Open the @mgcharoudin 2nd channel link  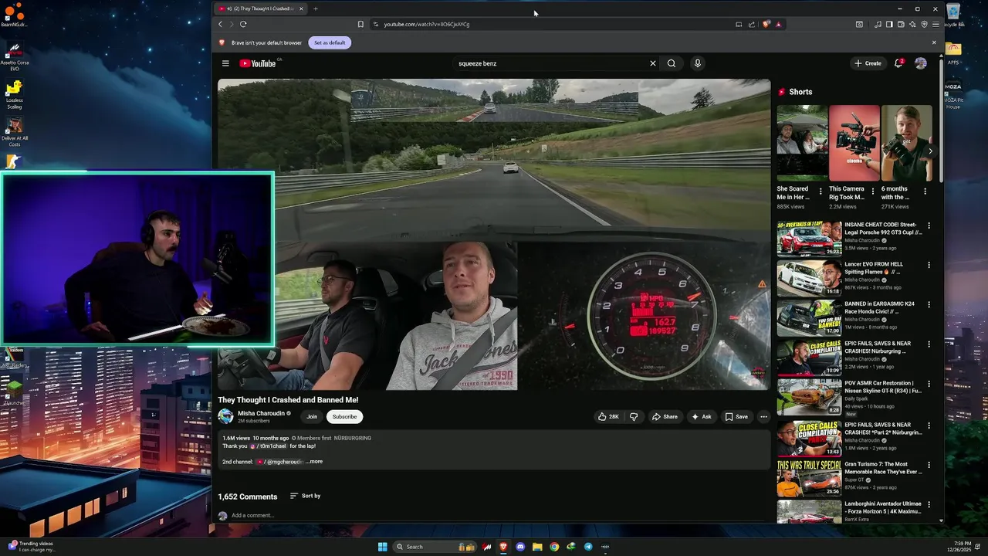(280, 462)
